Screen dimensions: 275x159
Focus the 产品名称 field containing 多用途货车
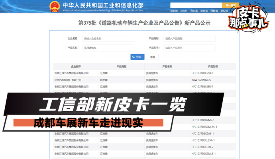tap(108, 48)
